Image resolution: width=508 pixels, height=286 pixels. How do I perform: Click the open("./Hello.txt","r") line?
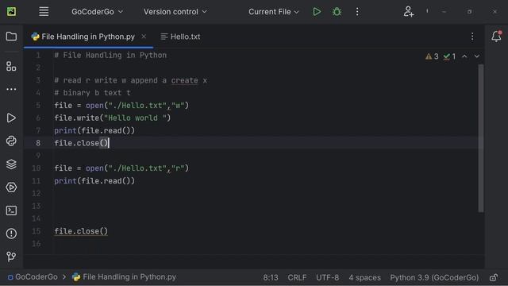coord(121,168)
